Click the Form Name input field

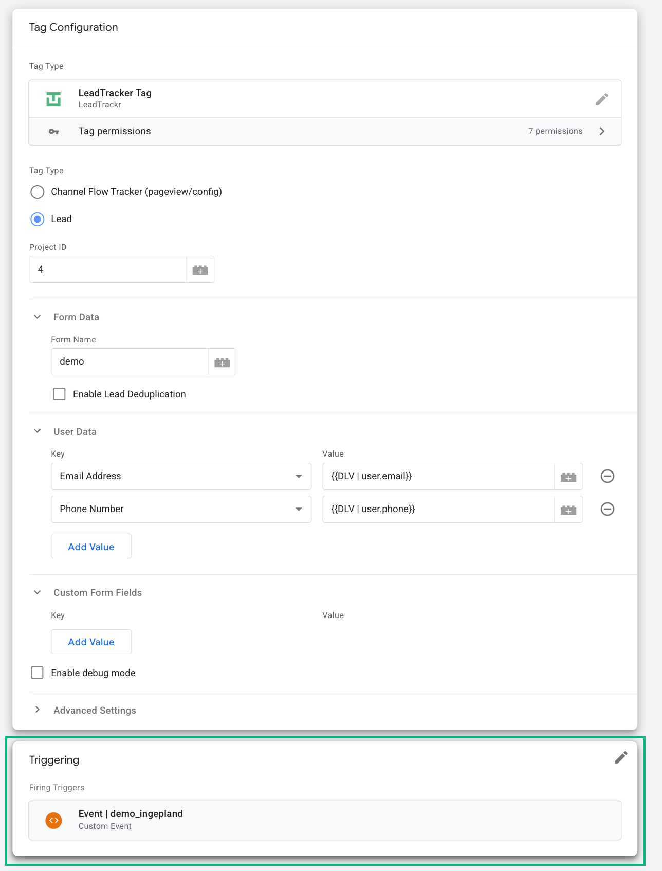point(130,362)
